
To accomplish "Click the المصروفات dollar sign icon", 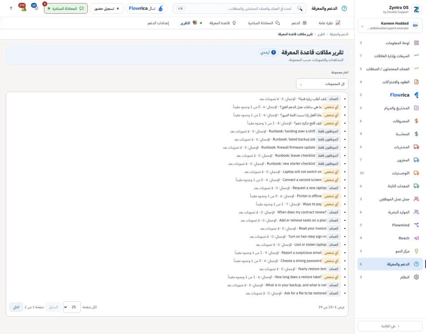I will pos(416,121).
